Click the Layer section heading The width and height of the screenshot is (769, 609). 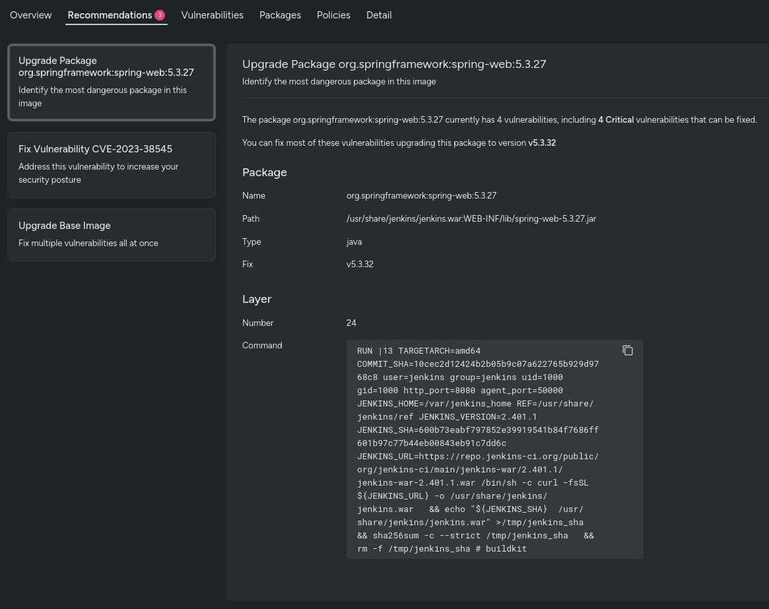coord(257,299)
